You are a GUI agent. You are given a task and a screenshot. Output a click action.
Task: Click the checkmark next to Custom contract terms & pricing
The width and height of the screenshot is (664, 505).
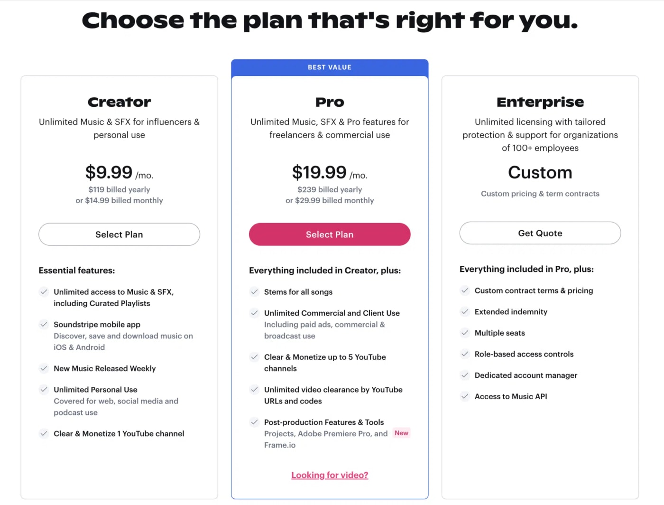(464, 290)
